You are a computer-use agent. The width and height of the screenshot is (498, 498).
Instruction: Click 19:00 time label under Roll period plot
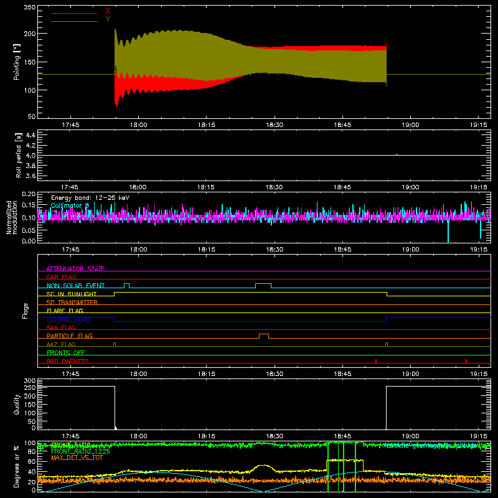[x=410, y=187]
